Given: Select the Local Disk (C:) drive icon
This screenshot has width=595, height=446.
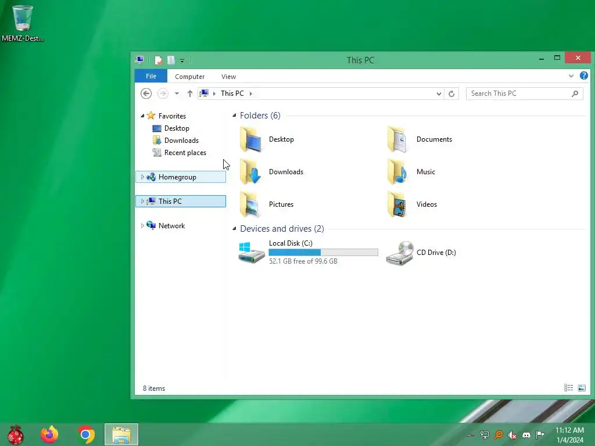Looking at the screenshot, I should tap(251, 253).
